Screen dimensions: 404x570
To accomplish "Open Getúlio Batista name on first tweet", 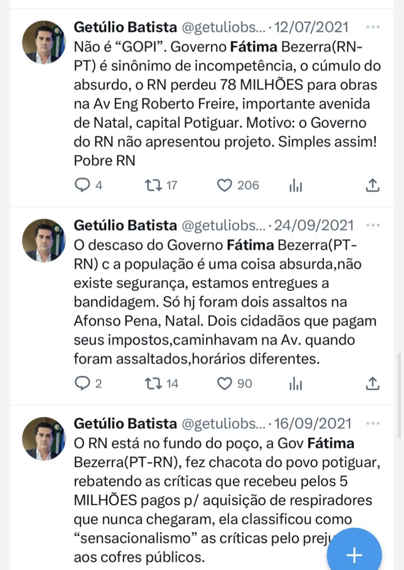I will point(125,27).
